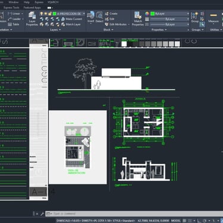
Task: Click the Edit Attributes tool
Action: click(x=116, y=24)
